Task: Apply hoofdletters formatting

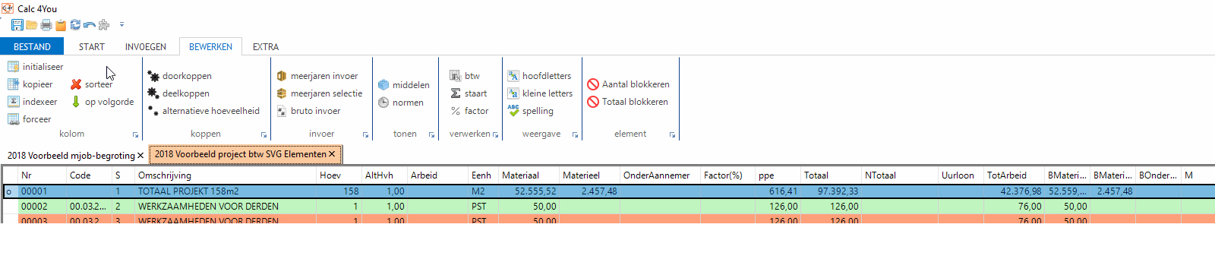Action: tap(539, 76)
